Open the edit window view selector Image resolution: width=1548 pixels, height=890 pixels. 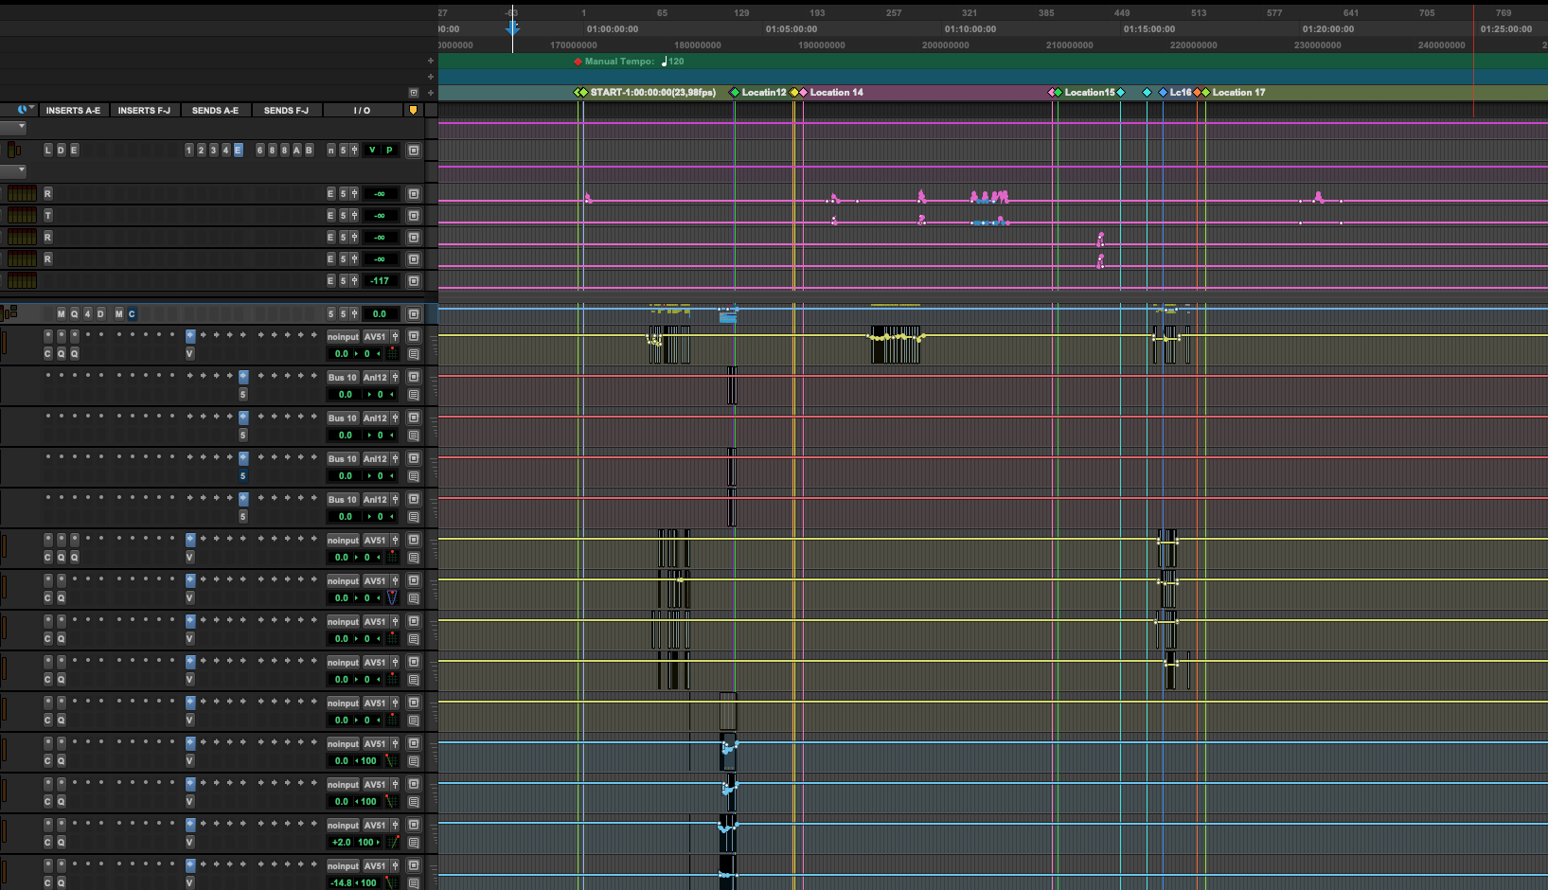pyautogui.click(x=26, y=110)
